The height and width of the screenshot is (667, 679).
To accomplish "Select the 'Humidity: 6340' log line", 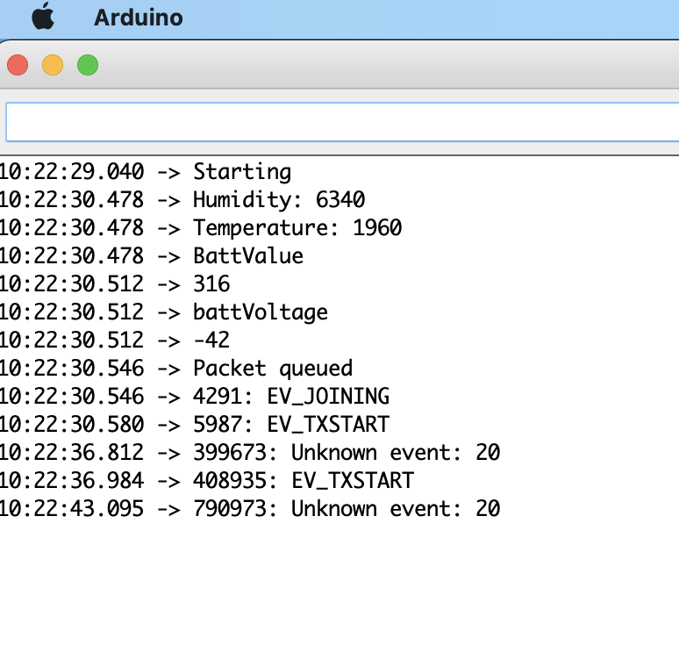I will (182, 200).
